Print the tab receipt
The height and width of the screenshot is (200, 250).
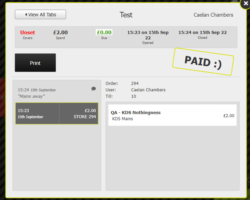[x=35, y=63]
